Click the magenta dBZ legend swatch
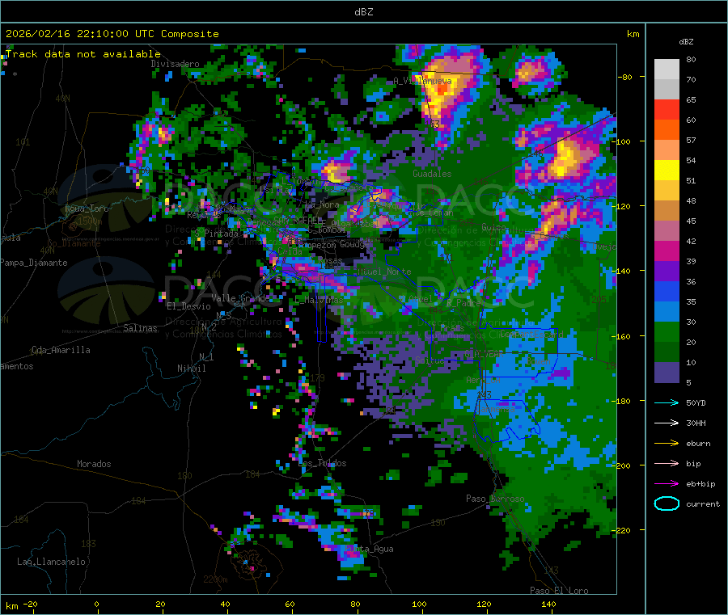The image size is (728, 615). click(x=667, y=251)
